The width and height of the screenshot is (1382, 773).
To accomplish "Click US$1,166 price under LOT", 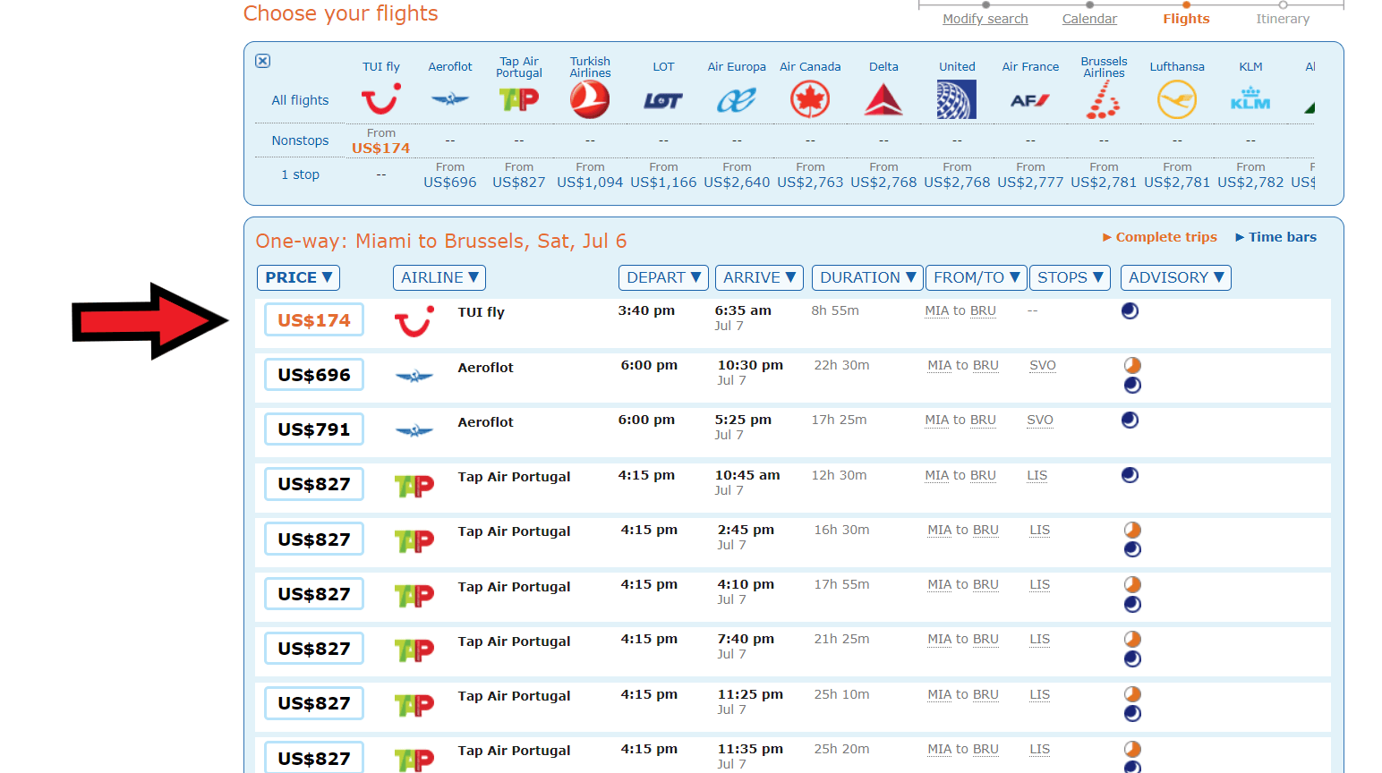I will [x=663, y=183].
